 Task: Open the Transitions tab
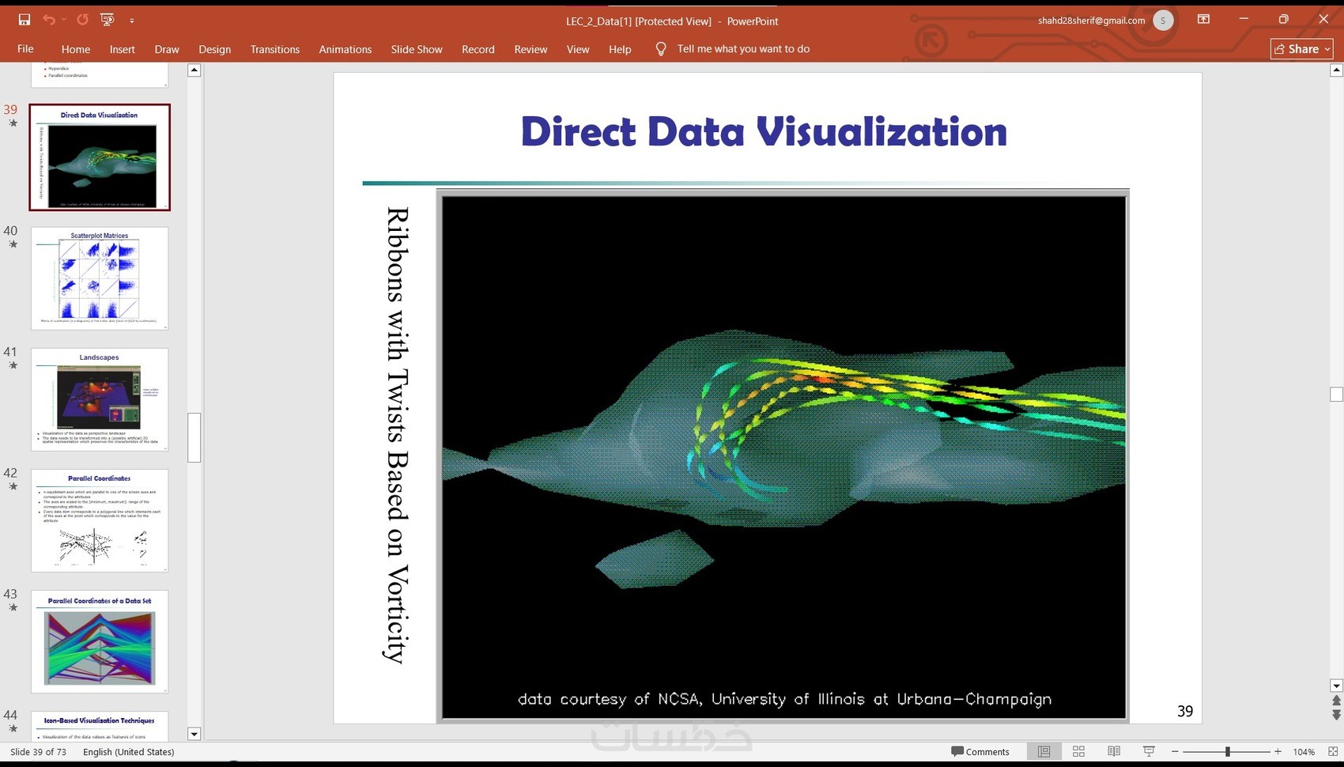(x=275, y=49)
